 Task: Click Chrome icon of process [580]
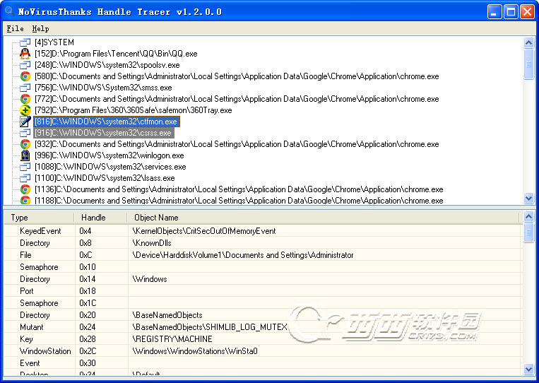(x=25, y=76)
